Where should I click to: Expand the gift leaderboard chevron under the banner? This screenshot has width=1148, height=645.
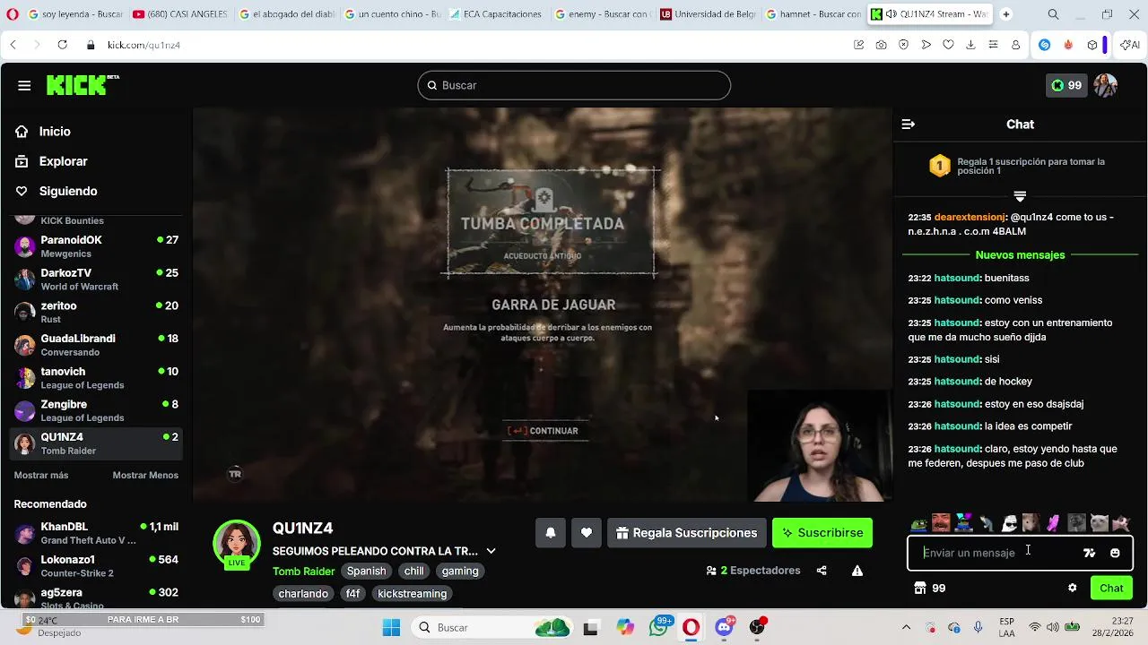tap(1020, 195)
